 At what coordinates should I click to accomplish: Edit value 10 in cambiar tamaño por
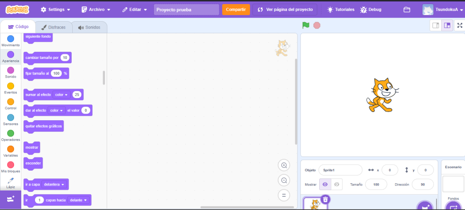pyautogui.click(x=65, y=58)
